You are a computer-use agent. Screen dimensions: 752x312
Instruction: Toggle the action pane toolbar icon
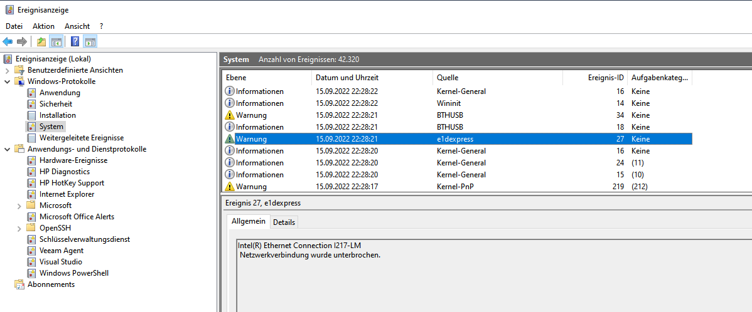90,41
